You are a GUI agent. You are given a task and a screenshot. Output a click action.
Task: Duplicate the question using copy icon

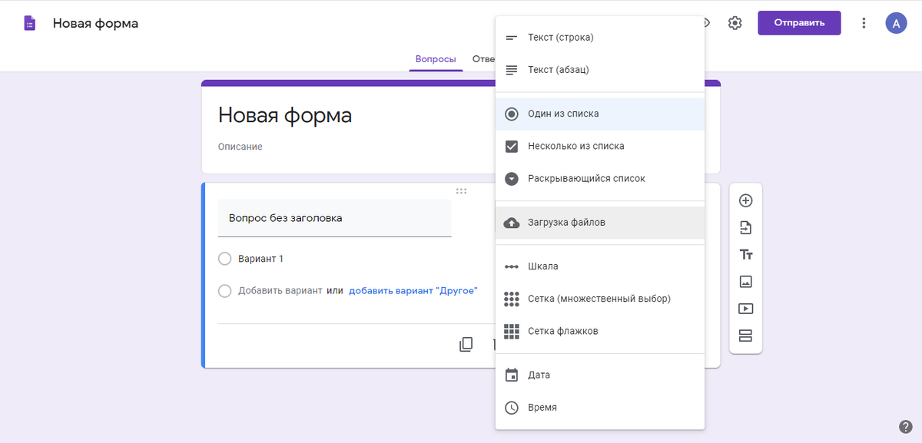point(466,344)
